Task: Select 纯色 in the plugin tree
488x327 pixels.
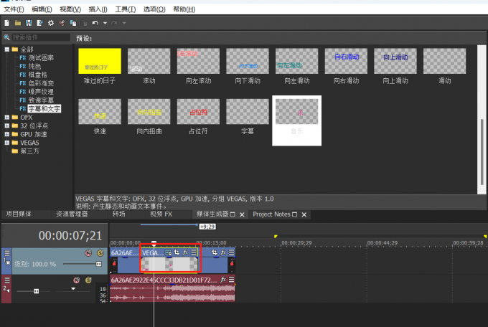Action: tap(34, 66)
